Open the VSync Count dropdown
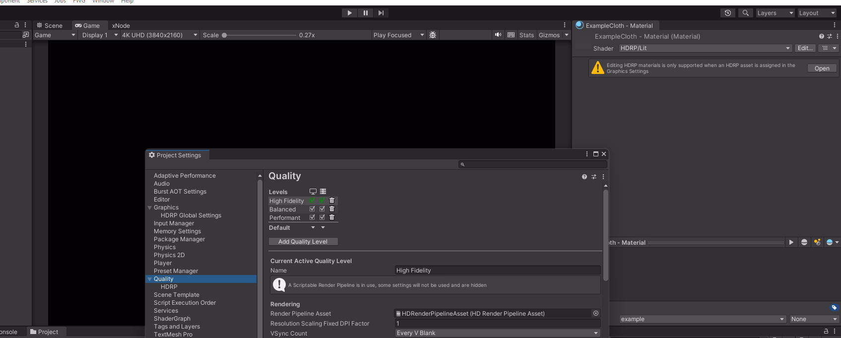Viewport: 841px width, 338px height. pyautogui.click(x=497, y=333)
